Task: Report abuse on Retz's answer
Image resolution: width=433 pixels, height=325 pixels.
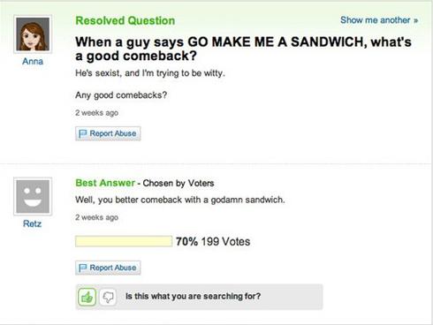Action: pyautogui.click(x=108, y=268)
